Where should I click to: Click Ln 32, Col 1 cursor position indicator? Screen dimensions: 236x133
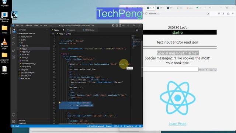point(95,126)
